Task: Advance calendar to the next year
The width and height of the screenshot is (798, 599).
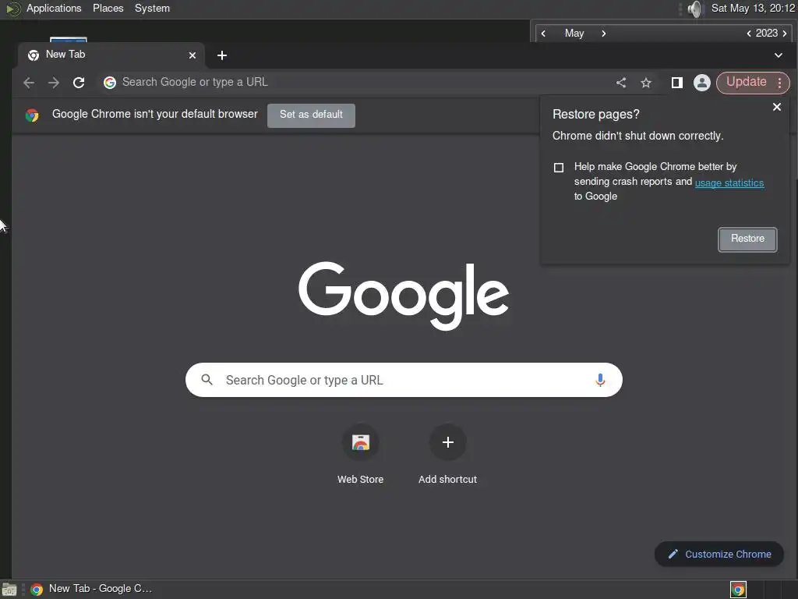Action: point(784,34)
